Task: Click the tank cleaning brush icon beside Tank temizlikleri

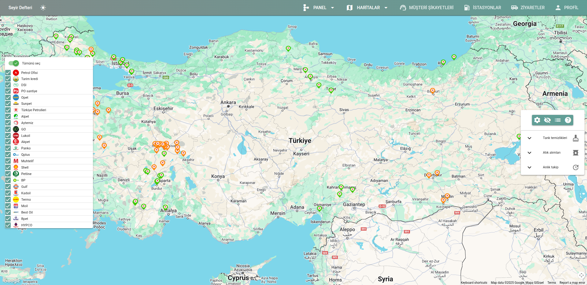Action: (576, 138)
